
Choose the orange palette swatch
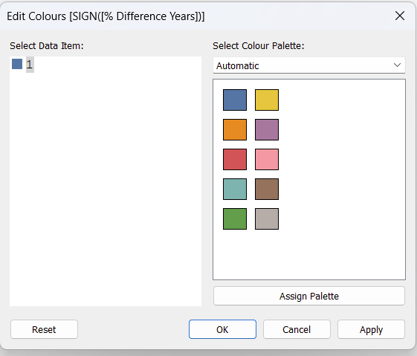pyautogui.click(x=235, y=130)
